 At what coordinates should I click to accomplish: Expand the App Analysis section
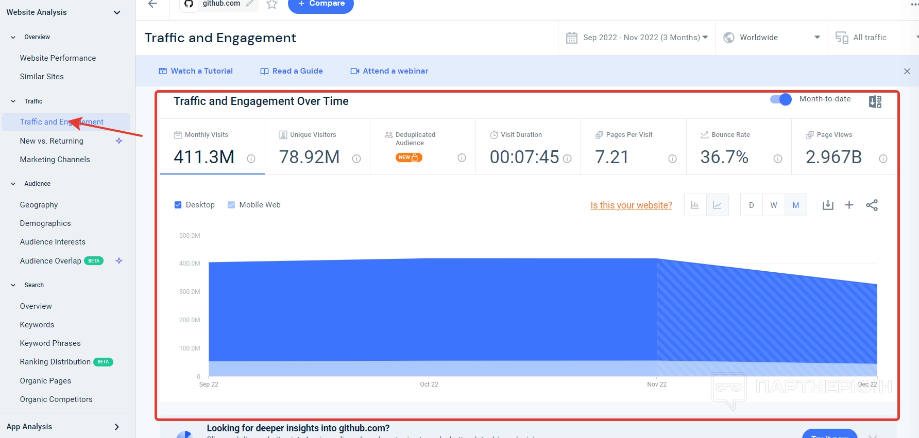pyautogui.click(x=117, y=427)
